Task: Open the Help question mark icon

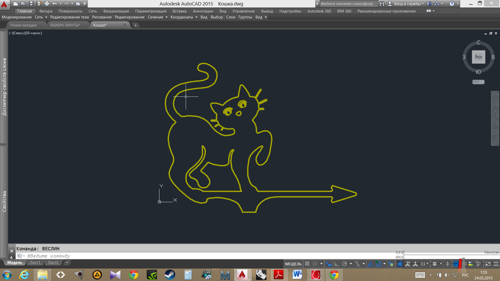Action: 452,4
